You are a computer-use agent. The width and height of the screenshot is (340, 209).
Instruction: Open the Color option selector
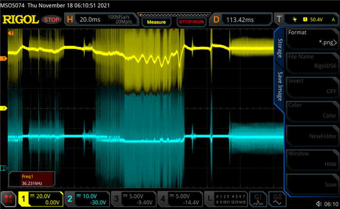click(312, 111)
